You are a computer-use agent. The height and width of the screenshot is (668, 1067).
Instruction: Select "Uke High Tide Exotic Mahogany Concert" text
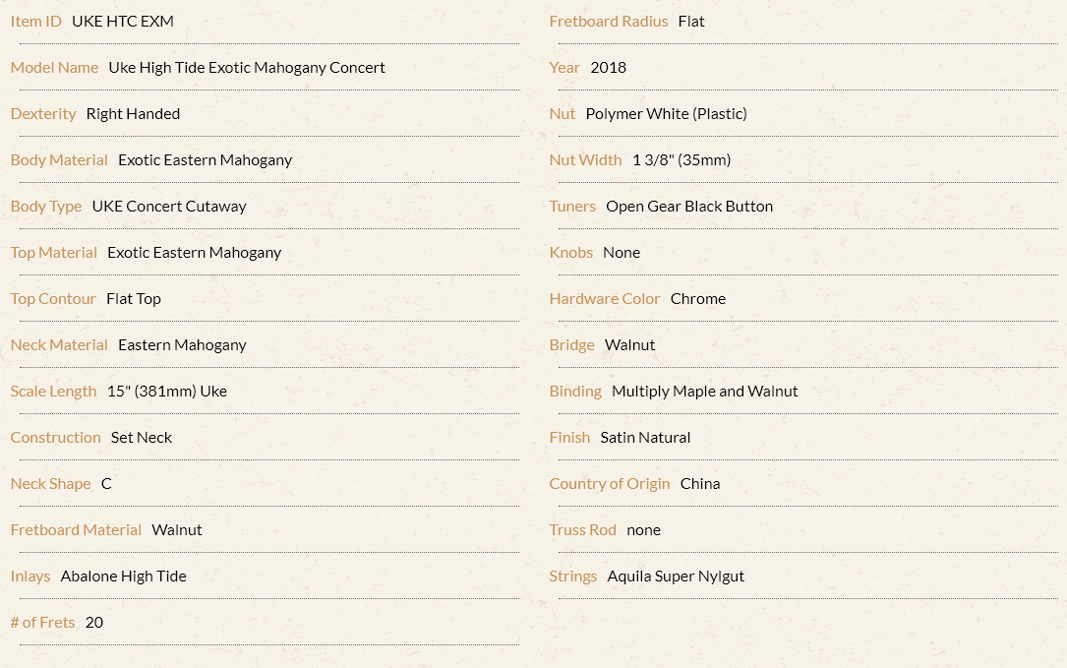point(247,68)
